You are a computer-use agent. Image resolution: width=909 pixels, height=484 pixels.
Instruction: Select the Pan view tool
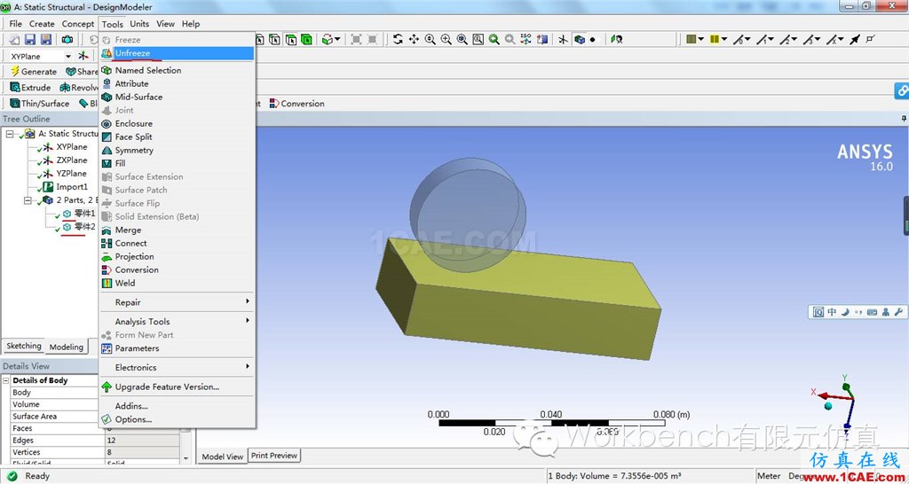click(x=414, y=39)
